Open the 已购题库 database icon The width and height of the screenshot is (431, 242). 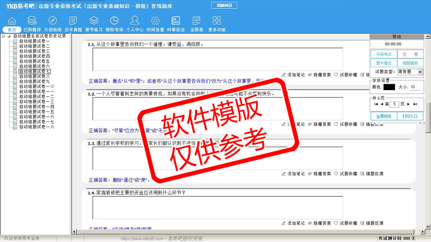(32, 21)
